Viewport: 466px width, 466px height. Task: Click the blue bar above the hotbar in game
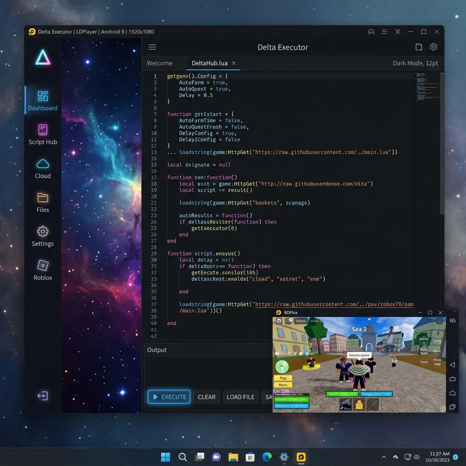point(376,394)
